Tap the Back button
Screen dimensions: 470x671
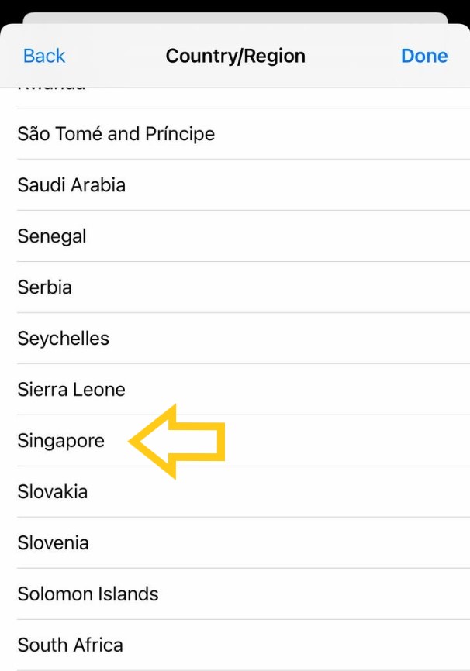tap(44, 56)
